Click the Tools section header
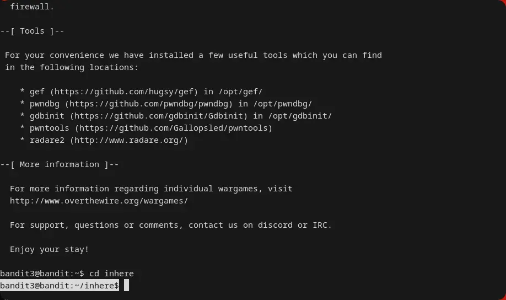The height and width of the screenshot is (300, 506). [x=32, y=31]
